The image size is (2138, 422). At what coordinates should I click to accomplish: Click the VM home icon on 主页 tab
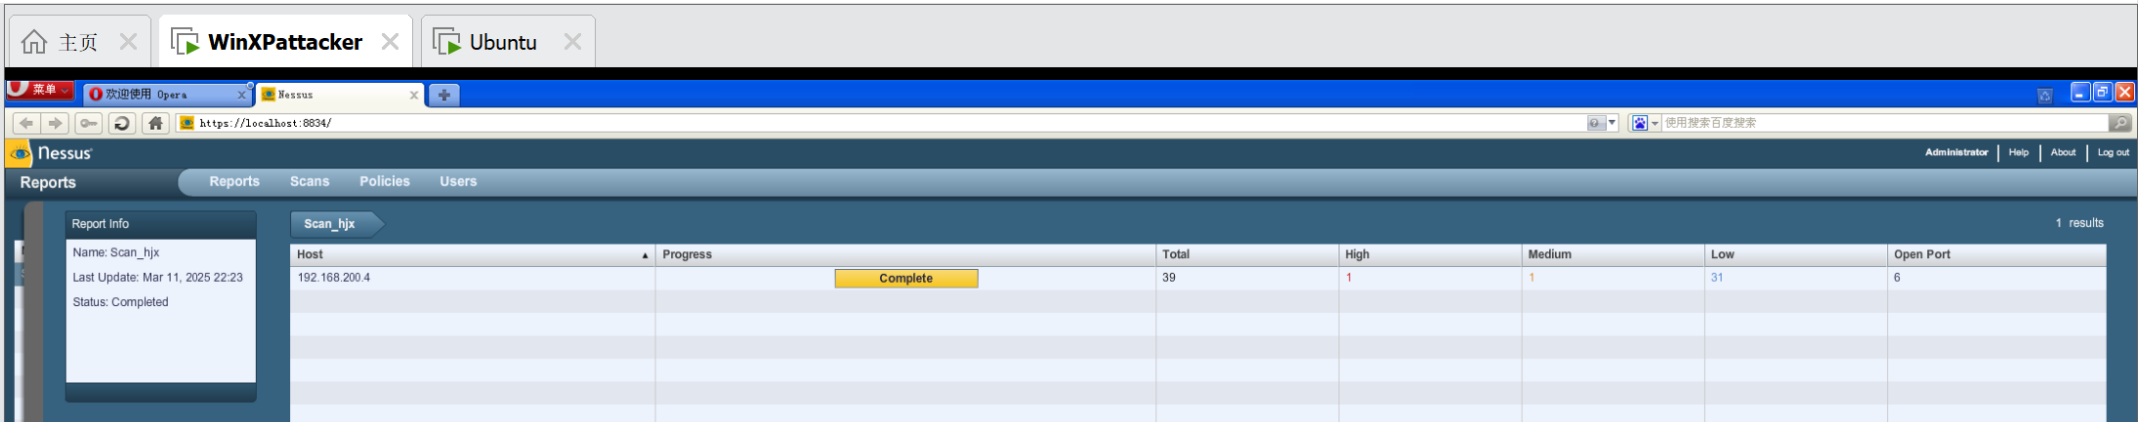pyautogui.click(x=34, y=42)
